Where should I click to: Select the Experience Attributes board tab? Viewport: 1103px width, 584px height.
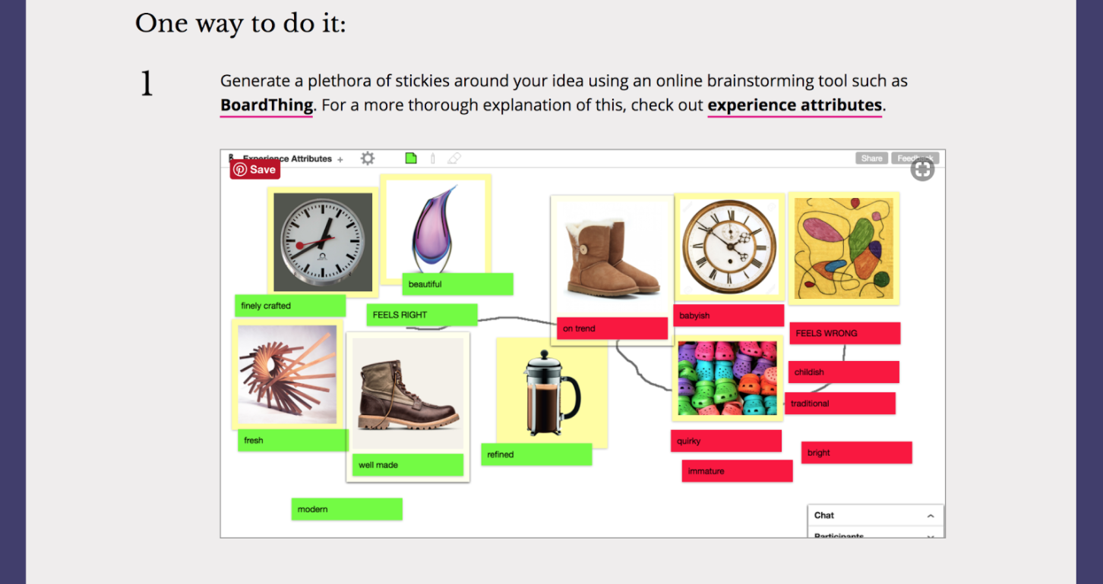tap(289, 159)
